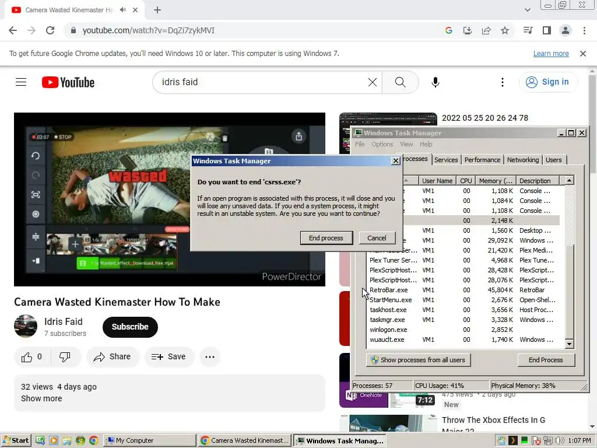Reload the YouTube page
Image resolution: width=597 pixels, height=448 pixels.
50,30
